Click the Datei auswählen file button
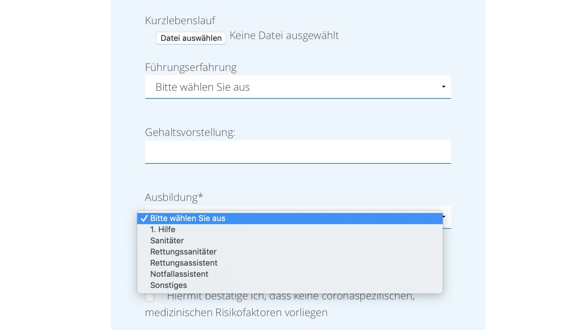Image resolution: width=587 pixels, height=330 pixels. click(191, 38)
